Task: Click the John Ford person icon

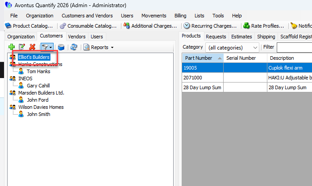Action: (x=21, y=100)
